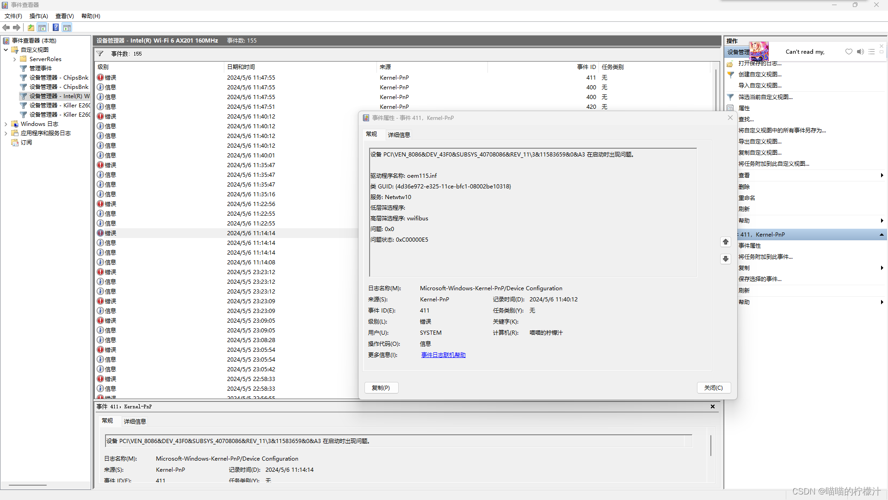
Task: Open the 操作(A) menu
Action: tap(38, 16)
